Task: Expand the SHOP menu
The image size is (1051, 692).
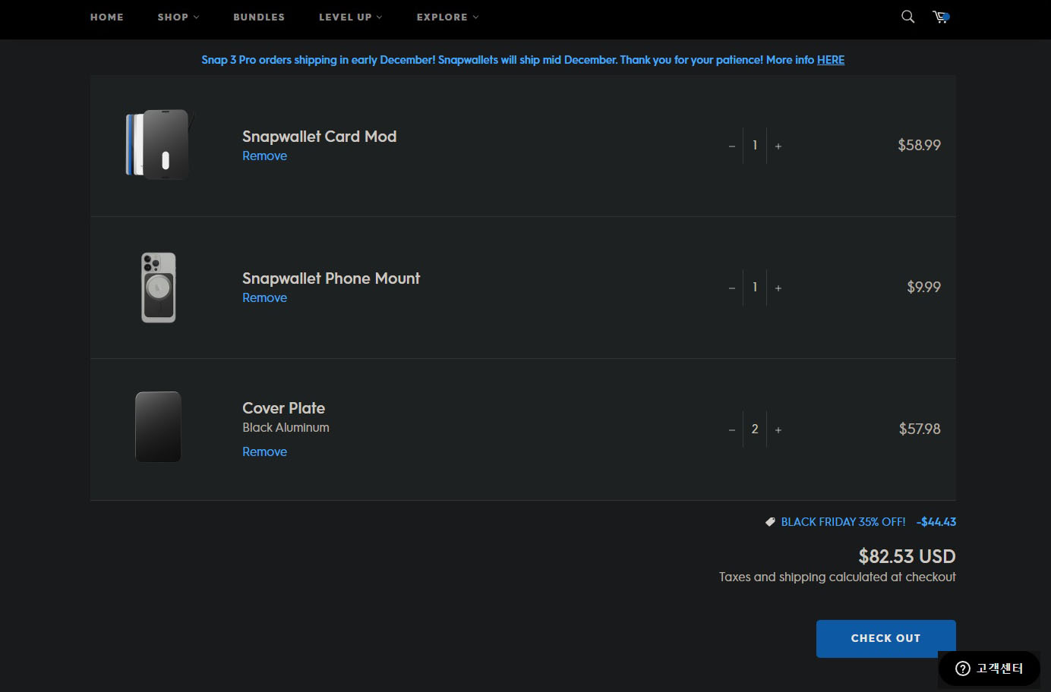Action: (x=178, y=17)
